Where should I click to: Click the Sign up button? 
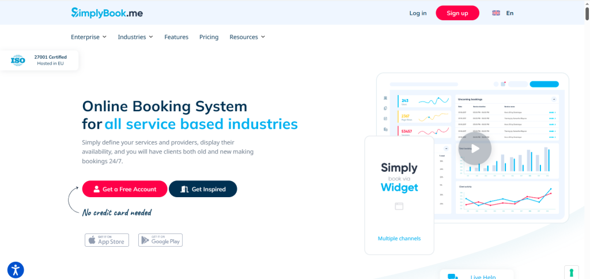point(457,13)
